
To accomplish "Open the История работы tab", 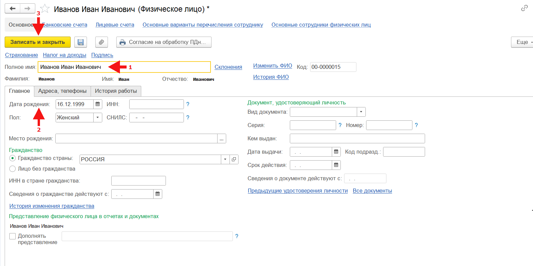I will coord(116,91).
